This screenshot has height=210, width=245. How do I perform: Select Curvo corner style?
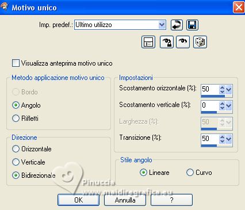(x=190, y=173)
